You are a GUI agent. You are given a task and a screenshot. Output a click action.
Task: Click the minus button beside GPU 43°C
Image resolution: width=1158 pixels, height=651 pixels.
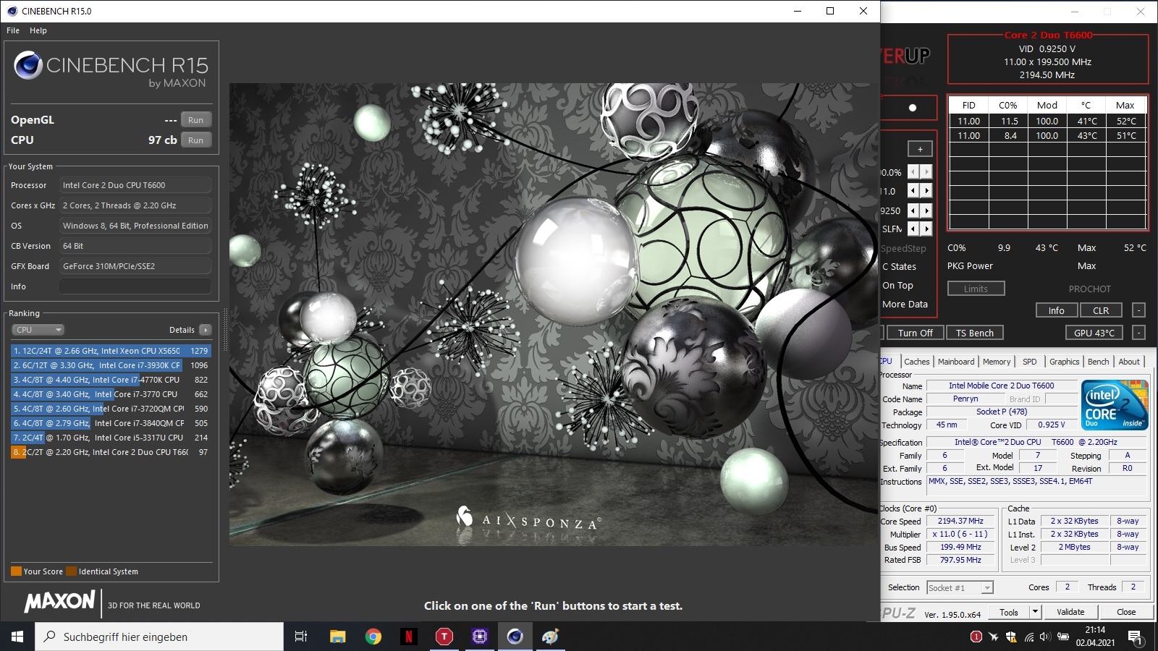1138,333
